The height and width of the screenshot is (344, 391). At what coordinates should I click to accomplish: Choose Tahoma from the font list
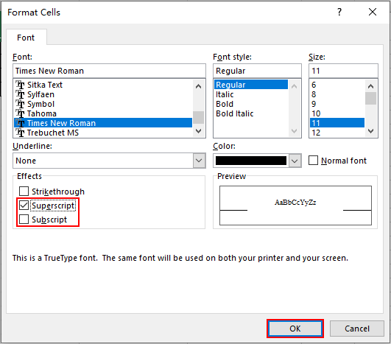point(103,113)
